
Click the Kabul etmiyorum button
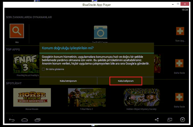point(68,81)
